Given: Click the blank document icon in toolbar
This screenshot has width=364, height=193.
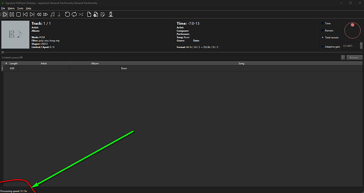Looking at the screenshot, I should click(x=89, y=15).
